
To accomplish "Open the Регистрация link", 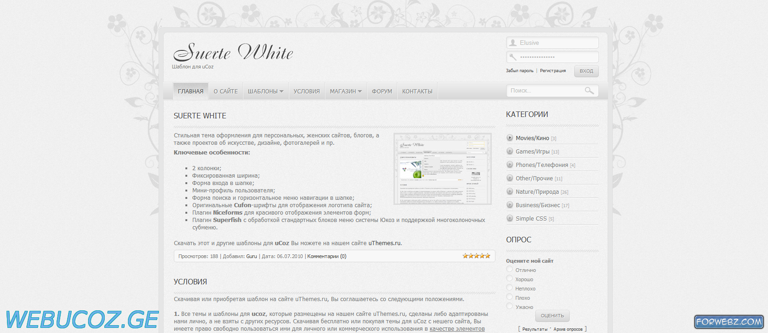I will [553, 71].
